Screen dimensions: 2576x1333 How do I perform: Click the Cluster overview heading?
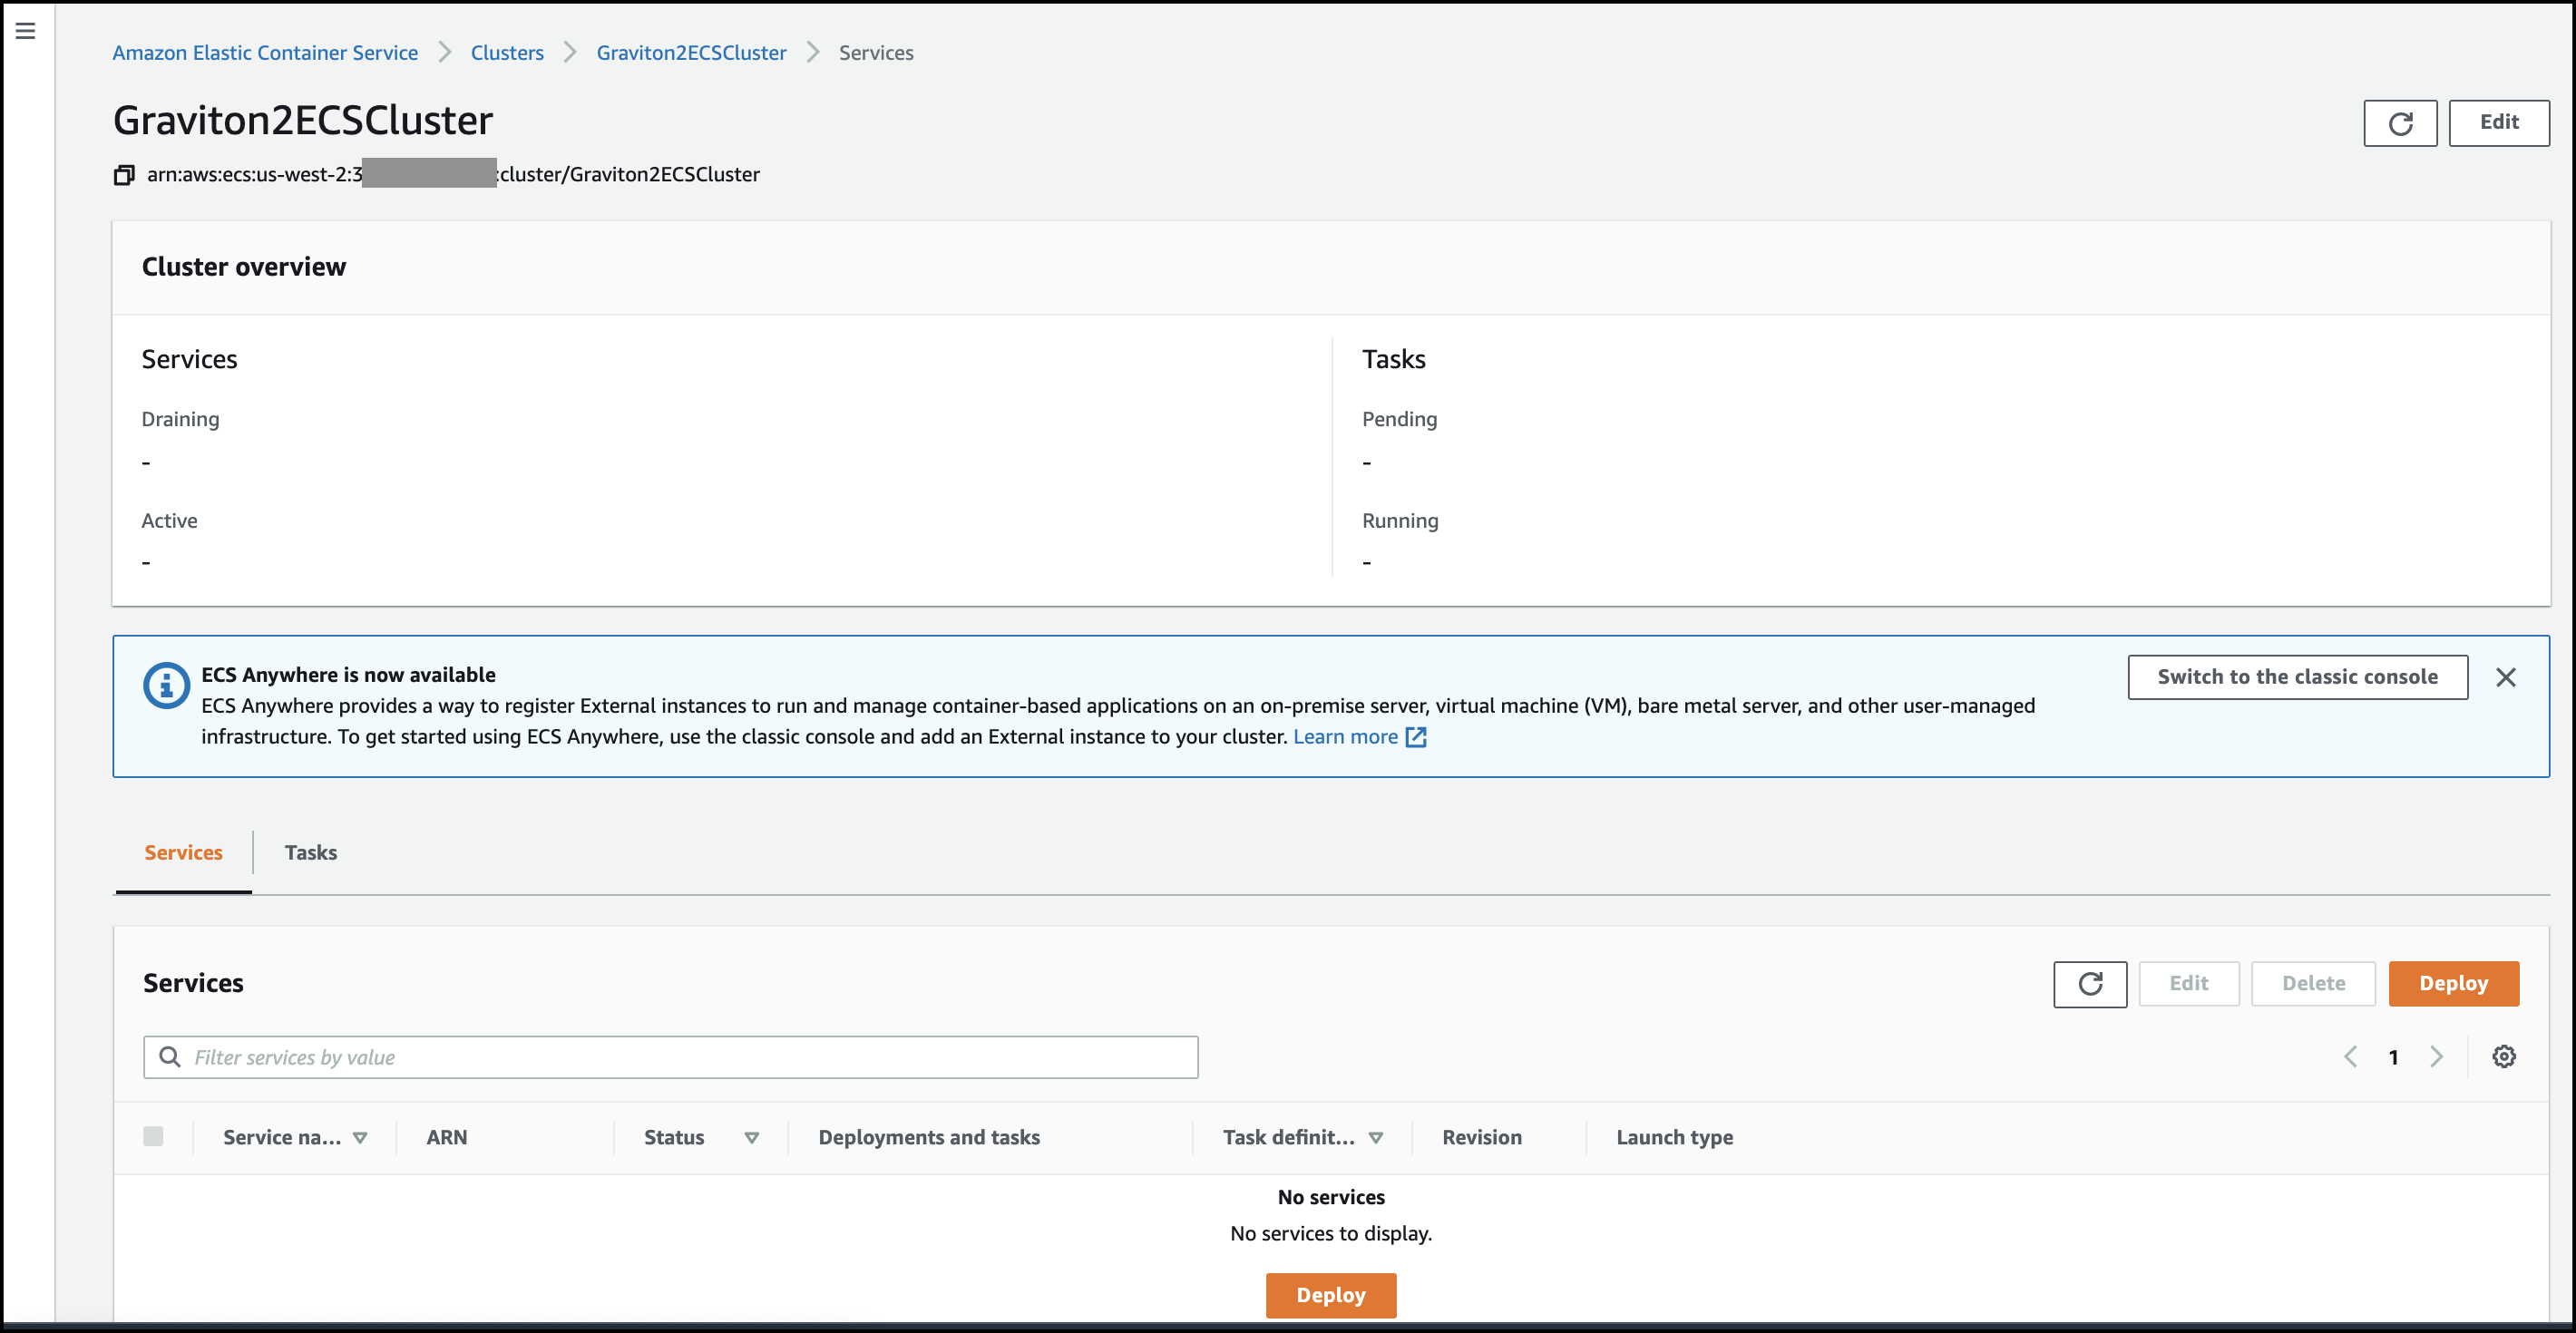[x=244, y=267]
